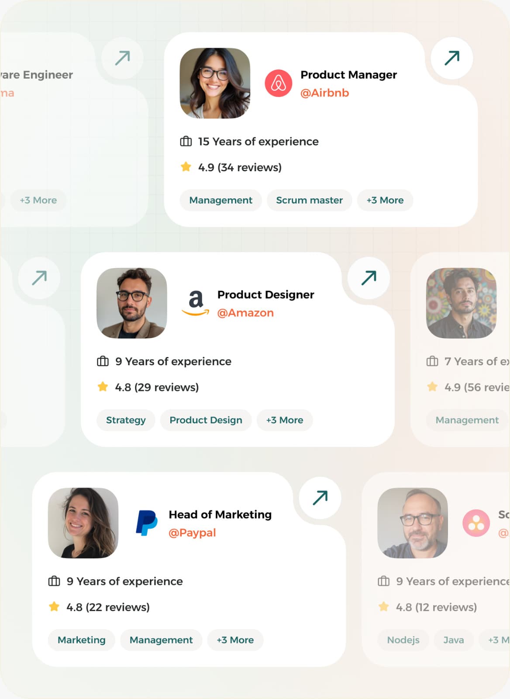The width and height of the screenshot is (510, 699).
Task: Open the Product Designer card's external link arrow
Action: click(x=369, y=278)
